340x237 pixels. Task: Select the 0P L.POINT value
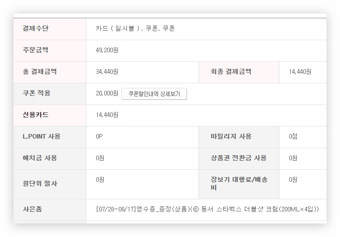pos(99,137)
